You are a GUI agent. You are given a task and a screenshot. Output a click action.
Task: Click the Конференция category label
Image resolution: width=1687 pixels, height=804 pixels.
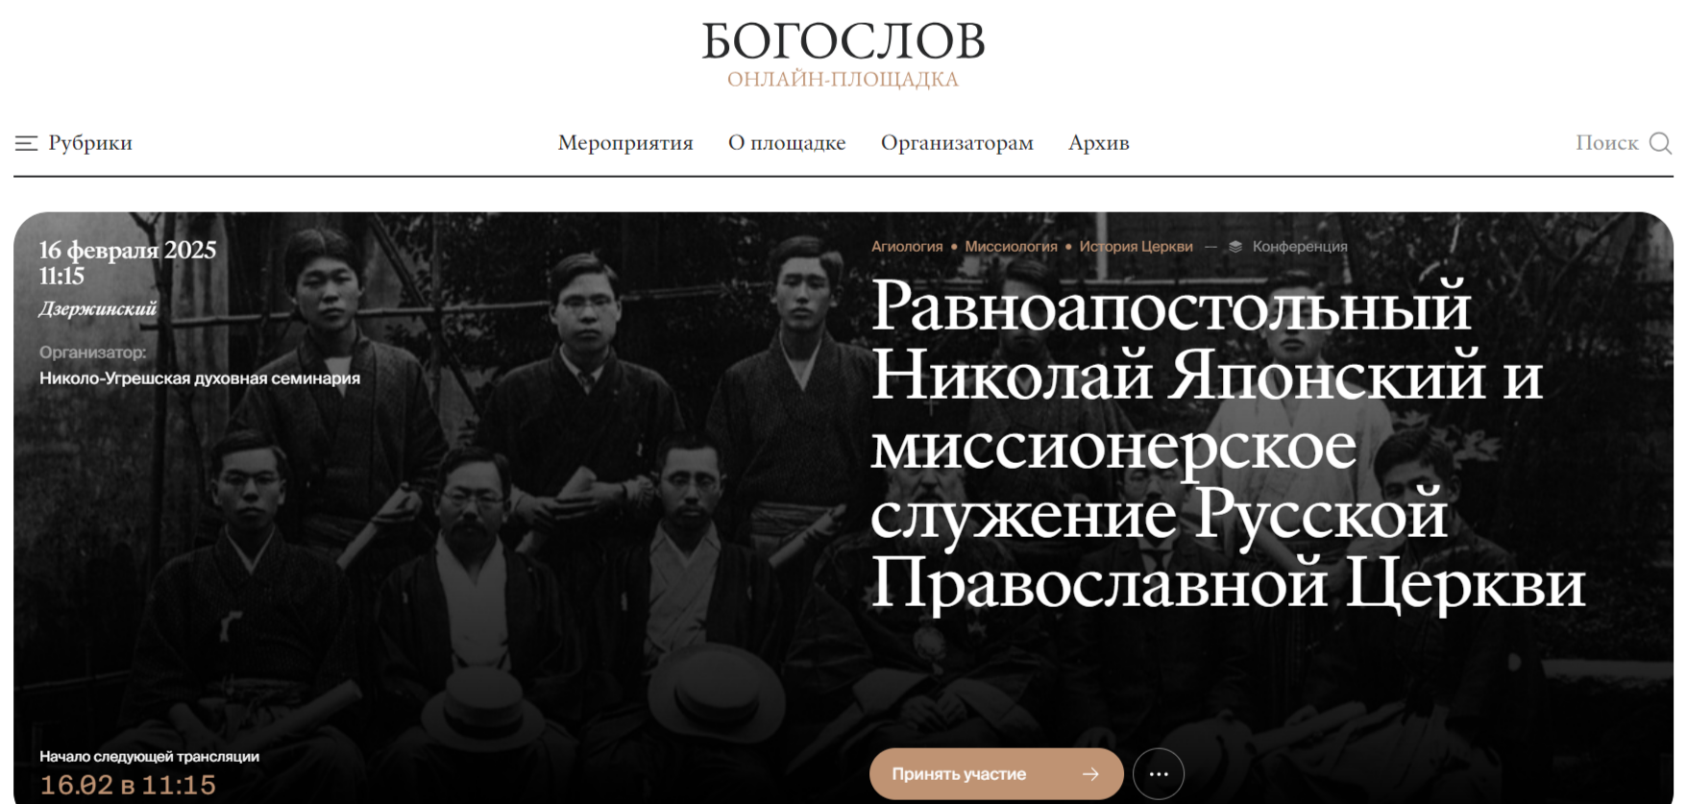click(x=1300, y=247)
